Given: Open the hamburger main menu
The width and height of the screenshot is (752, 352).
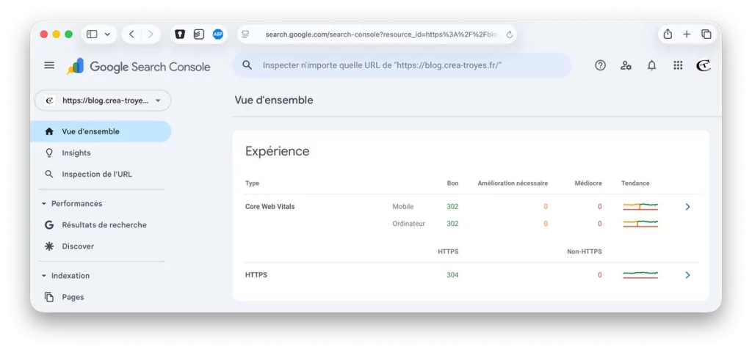Looking at the screenshot, I should [49, 65].
